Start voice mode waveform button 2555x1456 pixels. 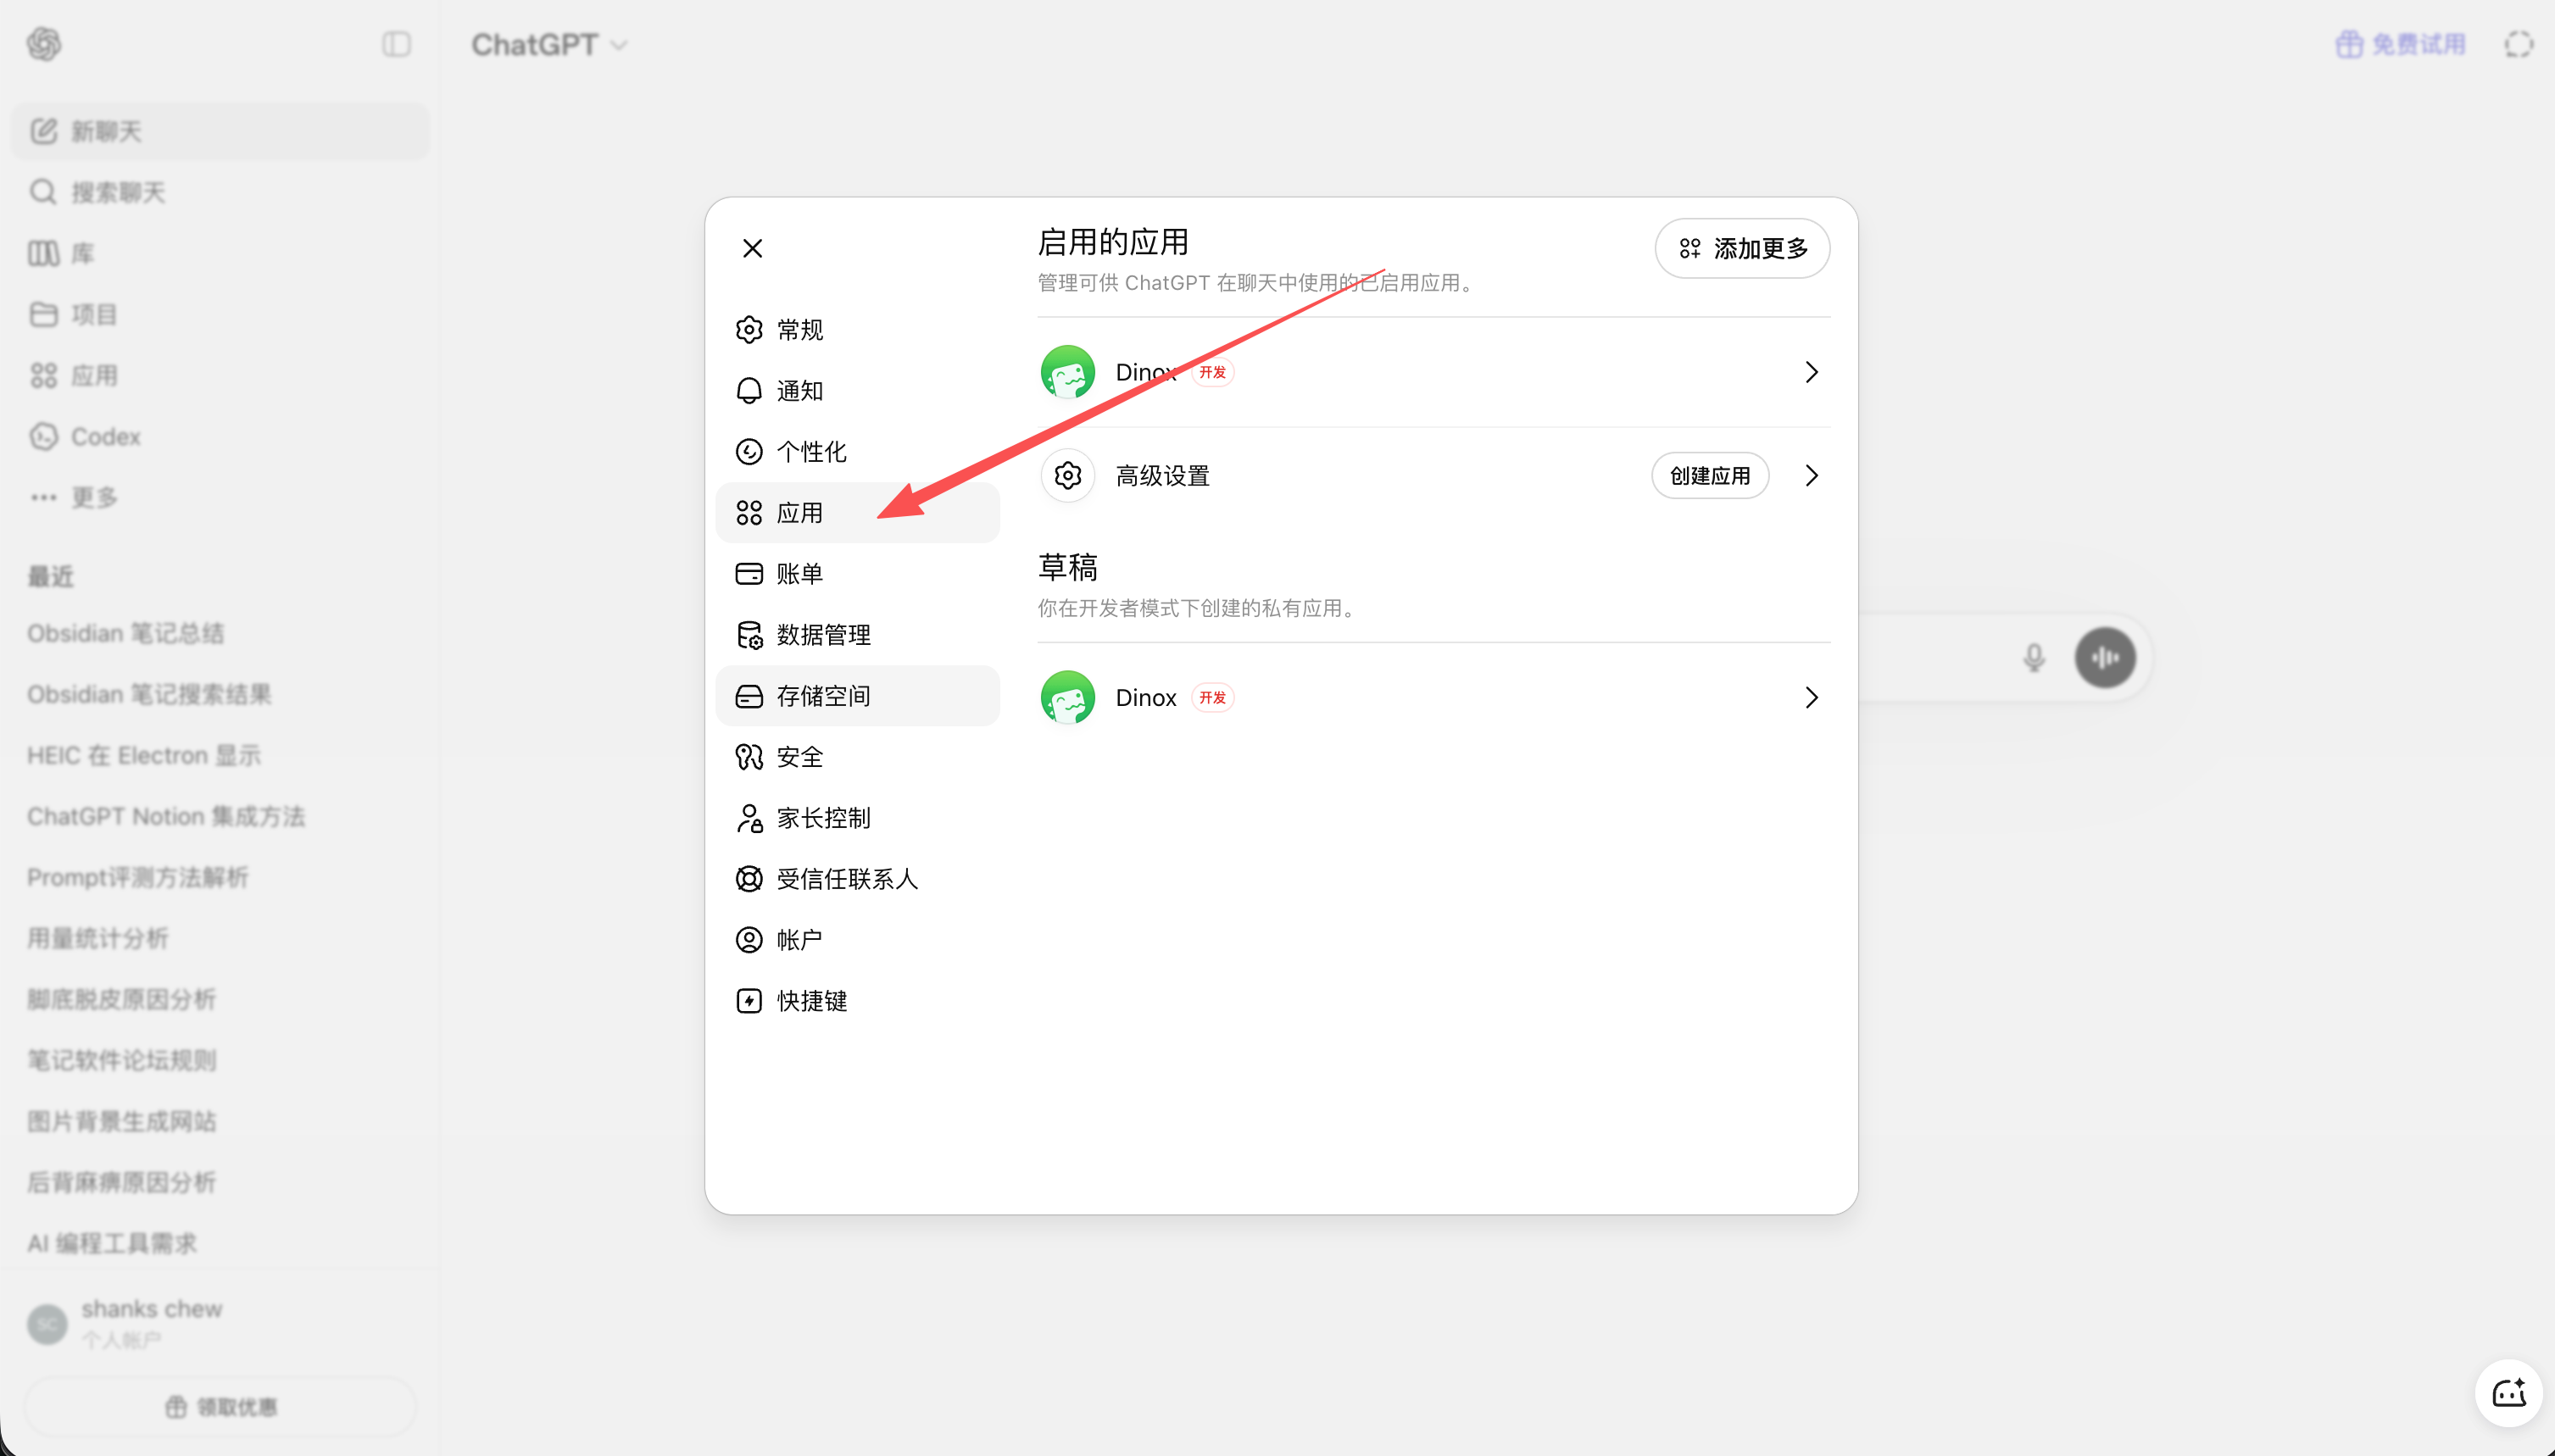coord(2105,657)
